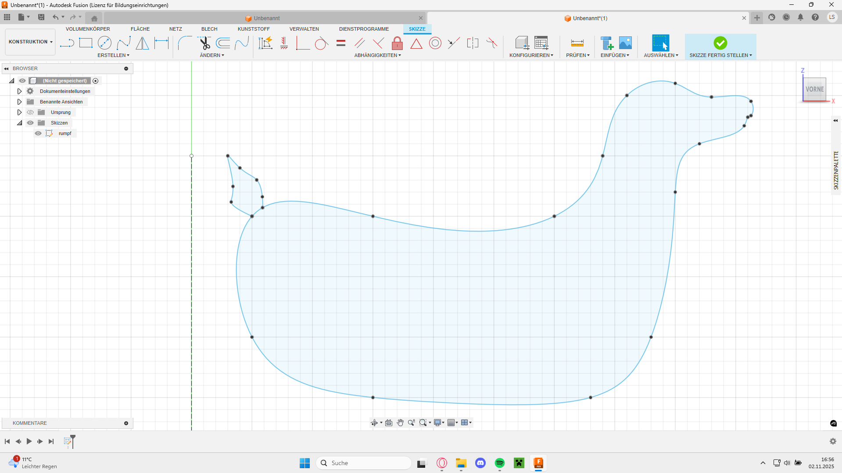The image size is (842, 473).
Task: Select the Offset tool icon
Action: click(x=223, y=43)
